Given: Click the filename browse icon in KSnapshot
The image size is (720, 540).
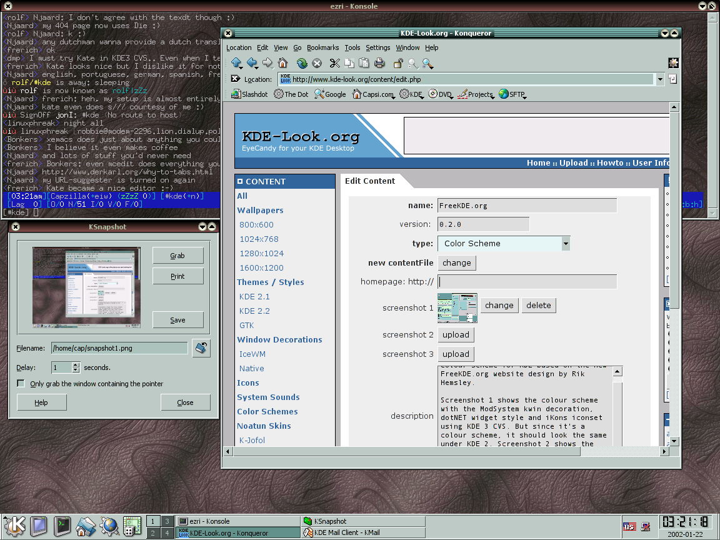Looking at the screenshot, I should tap(201, 347).
